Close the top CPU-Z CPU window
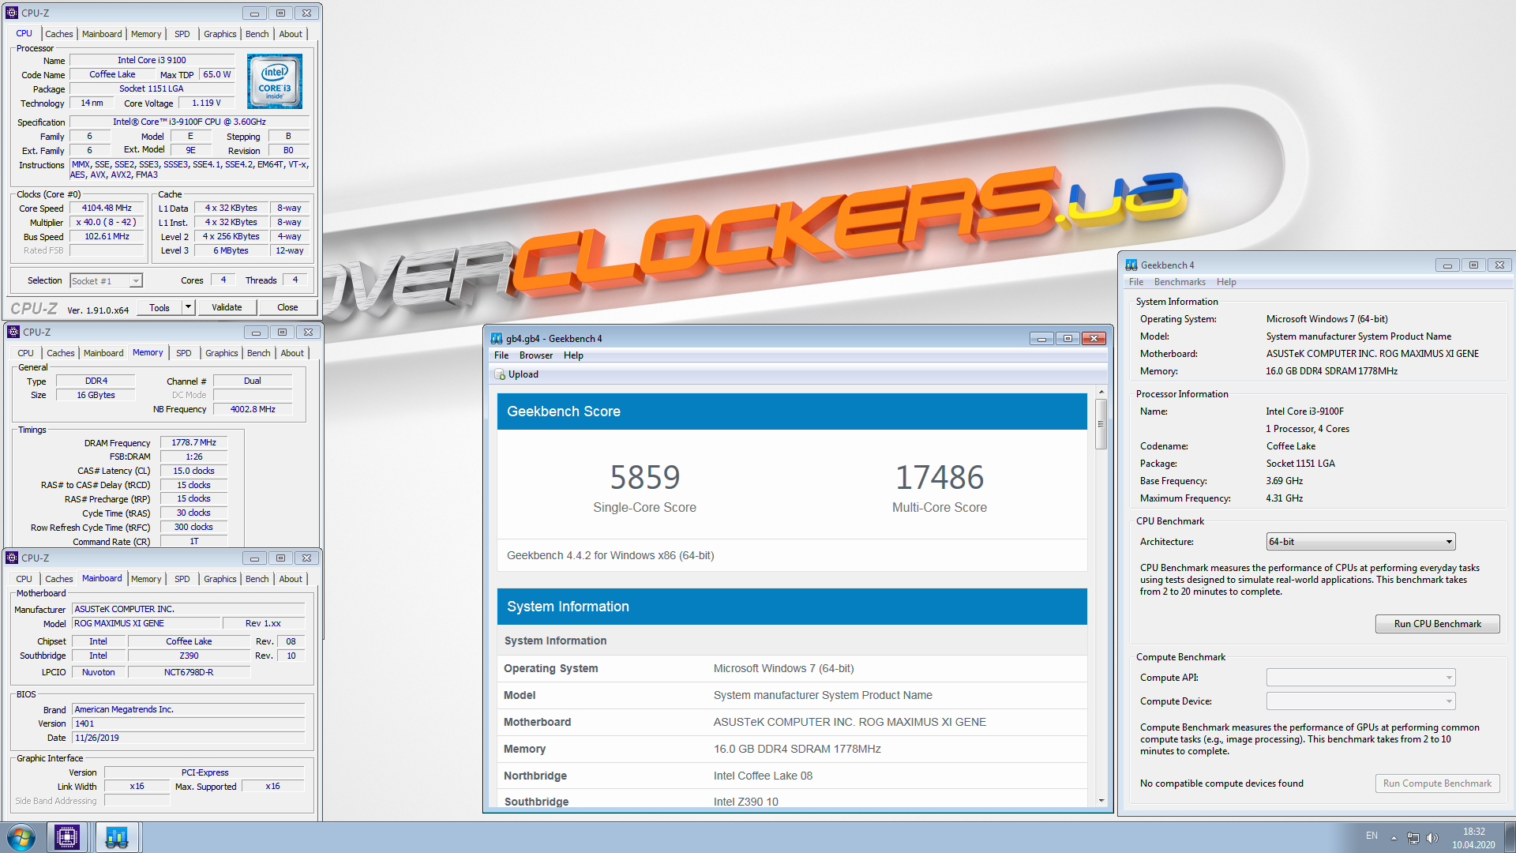 [x=307, y=13]
